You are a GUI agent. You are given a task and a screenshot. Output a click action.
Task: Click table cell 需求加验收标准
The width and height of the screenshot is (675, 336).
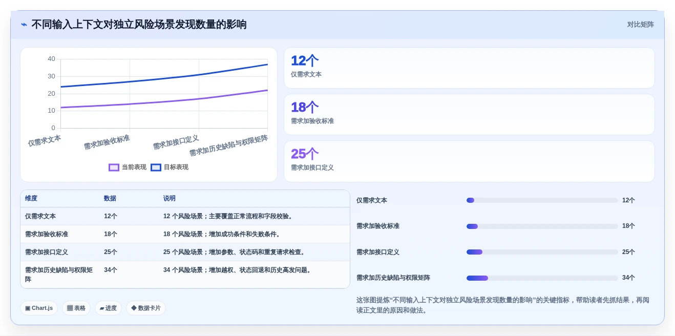point(47,235)
